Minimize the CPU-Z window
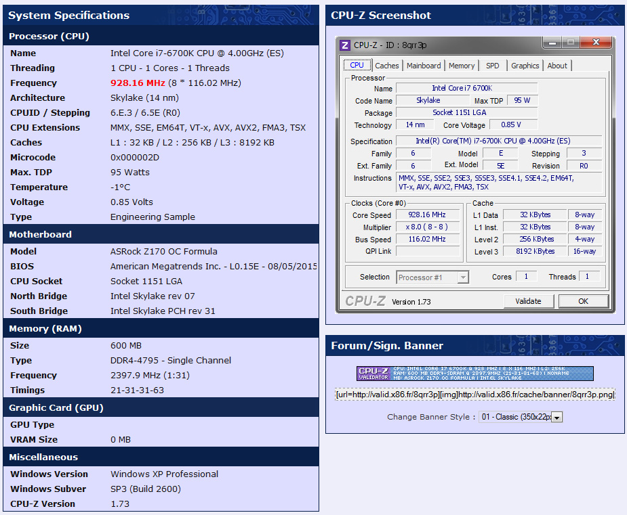The width and height of the screenshot is (627, 515). coord(552,43)
